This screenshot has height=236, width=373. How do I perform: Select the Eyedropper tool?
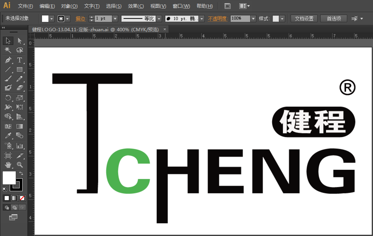coord(8,135)
